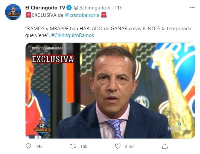Like the tweet with the heart icon

(x=118, y=146)
